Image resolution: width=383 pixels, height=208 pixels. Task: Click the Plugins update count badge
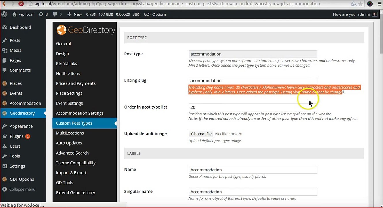pyautogui.click(x=28, y=136)
